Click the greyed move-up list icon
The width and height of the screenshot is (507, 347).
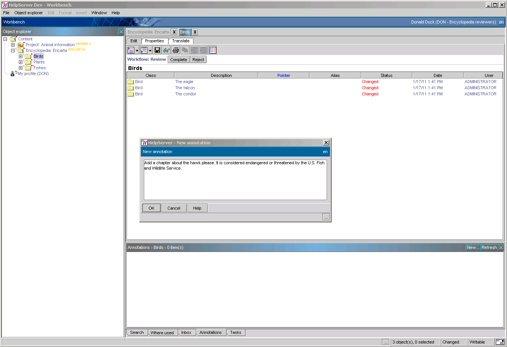[194, 50]
